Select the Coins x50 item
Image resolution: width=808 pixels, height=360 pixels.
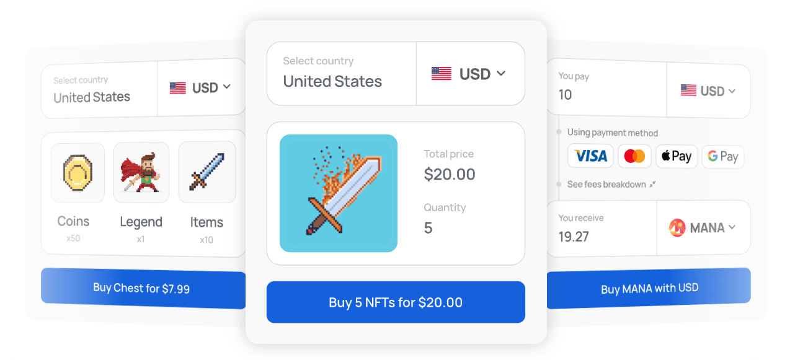pyautogui.click(x=77, y=172)
